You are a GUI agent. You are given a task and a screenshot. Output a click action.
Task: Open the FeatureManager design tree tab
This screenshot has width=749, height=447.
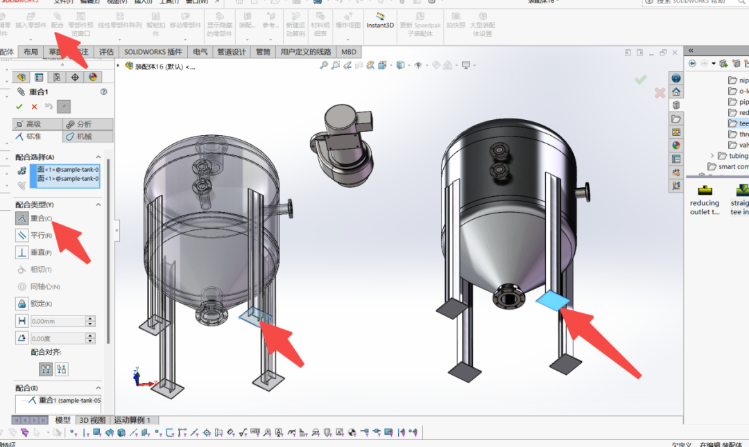tap(21, 78)
